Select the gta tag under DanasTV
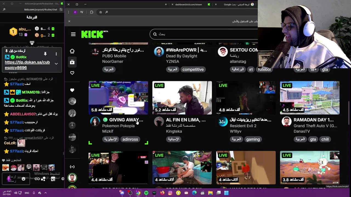Viewport: 351px width, 197px height. tap(313, 139)
